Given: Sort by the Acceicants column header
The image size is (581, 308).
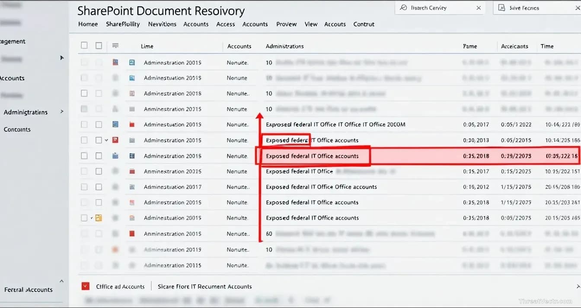Looking at the screenshot, I should [x=514, y=46].
